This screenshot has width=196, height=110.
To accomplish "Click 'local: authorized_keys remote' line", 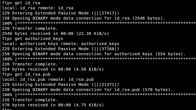I will tap(61, 44).
